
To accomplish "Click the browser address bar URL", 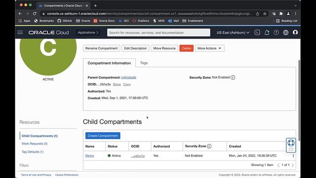I will point(149,13).
